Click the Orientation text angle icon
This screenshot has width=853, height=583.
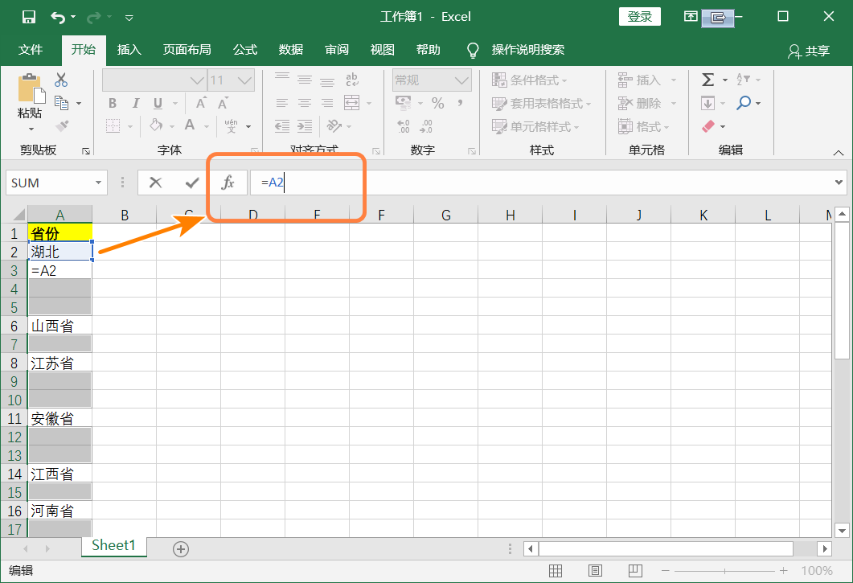coord(334,126)
